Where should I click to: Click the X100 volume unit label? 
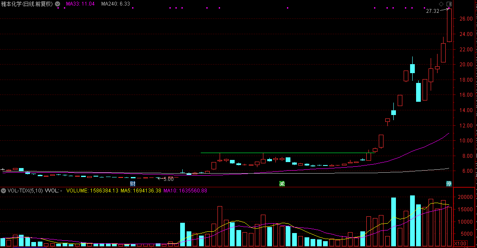(x=460, y=243)
